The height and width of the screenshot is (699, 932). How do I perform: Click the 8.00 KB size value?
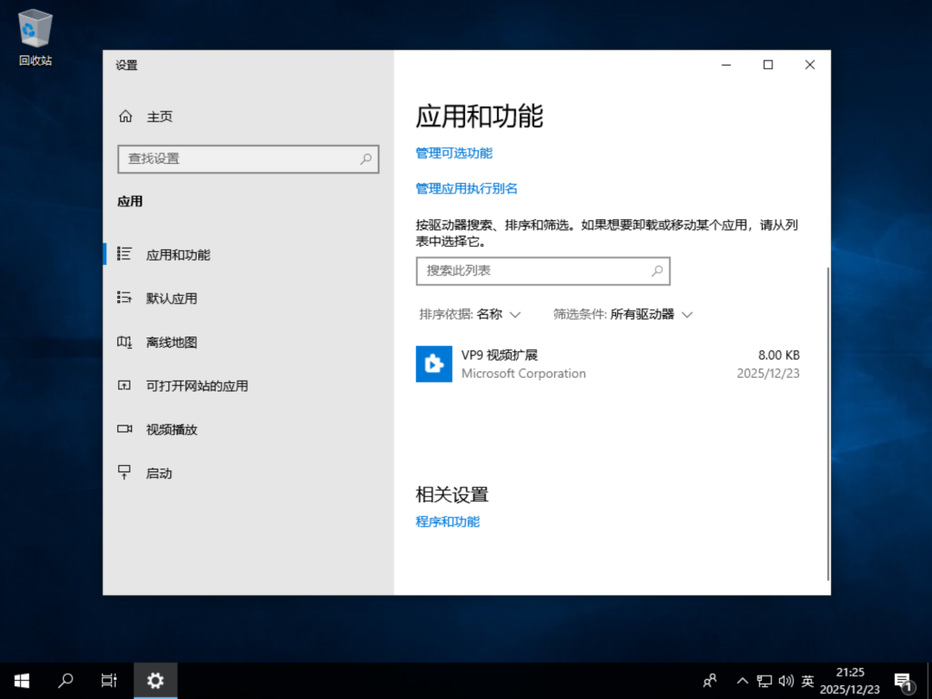[x=778, y=355]
